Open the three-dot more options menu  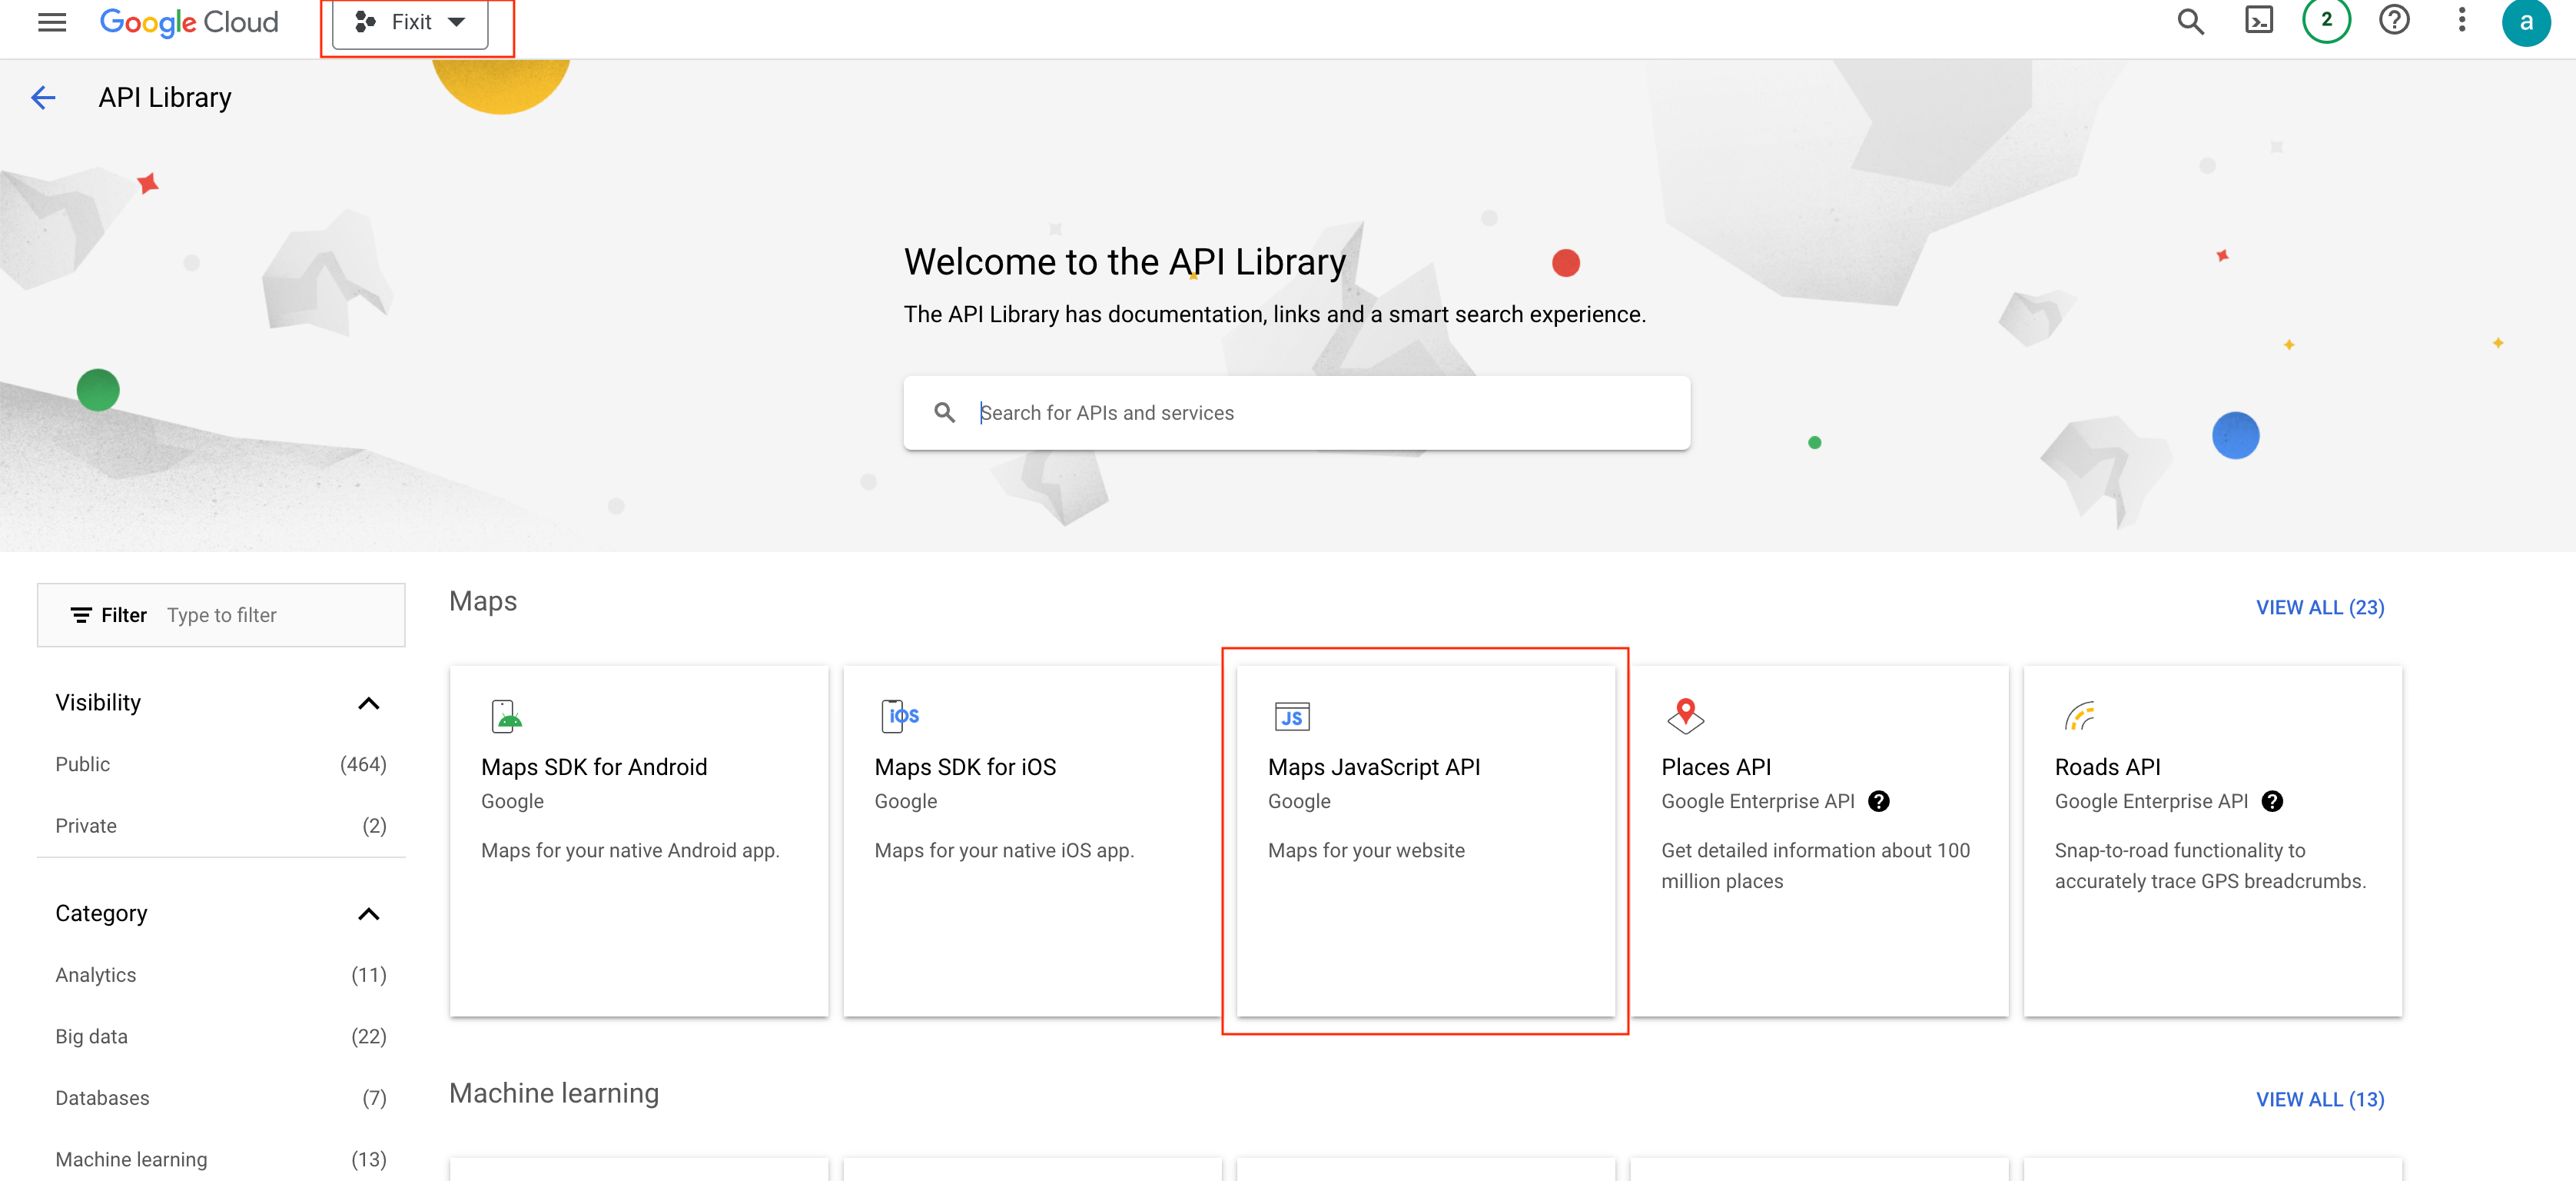pyautogui.click(x=2462, y=20)
